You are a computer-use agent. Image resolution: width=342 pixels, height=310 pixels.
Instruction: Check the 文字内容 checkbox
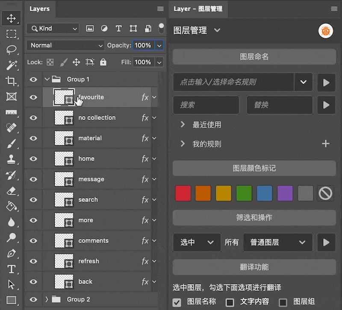point(230,302)
